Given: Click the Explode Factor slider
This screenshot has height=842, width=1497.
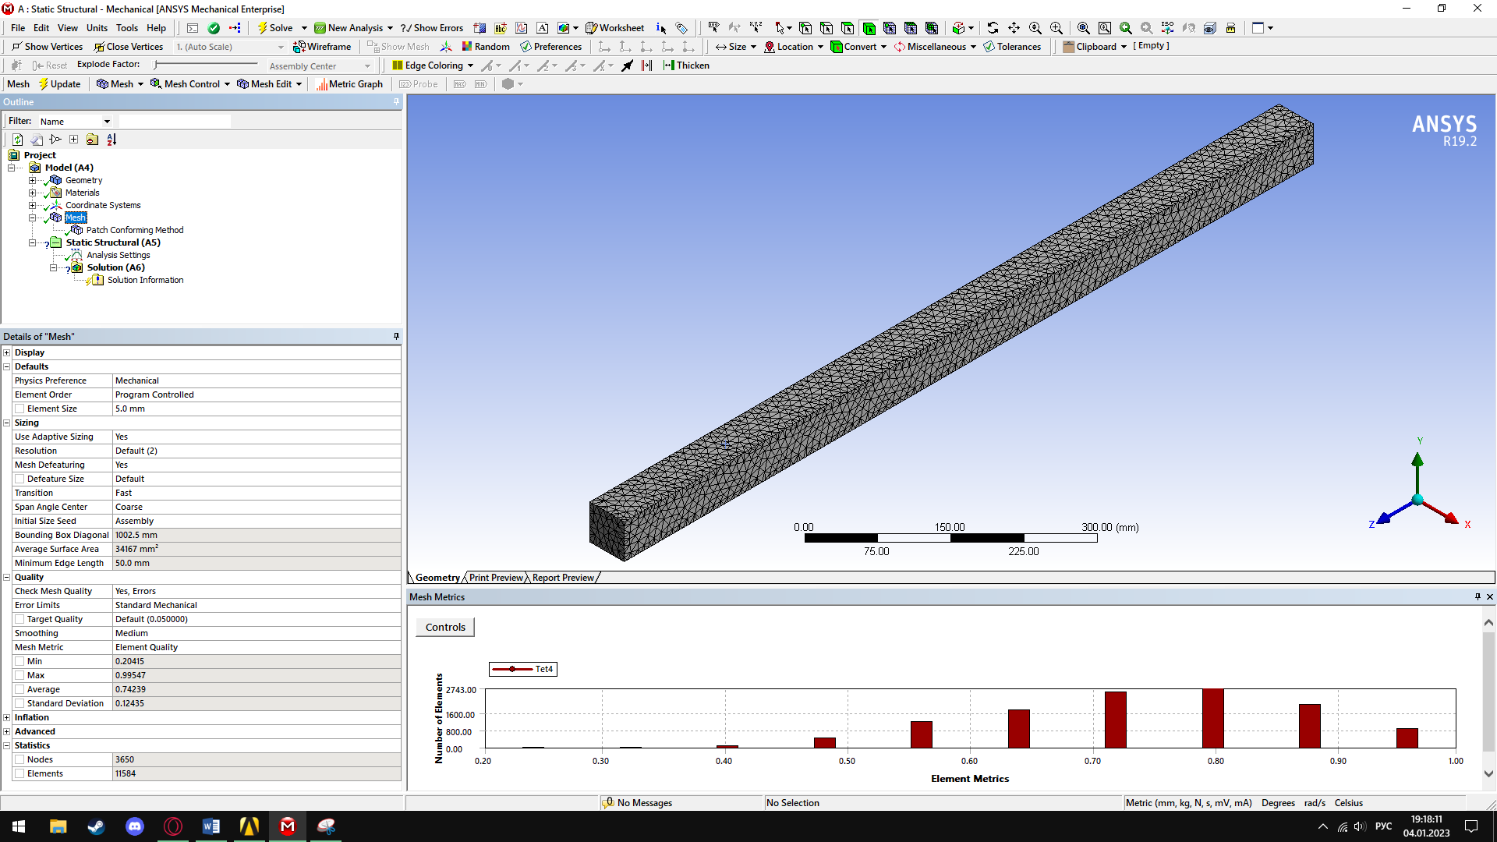Looking at the screenshot, I should (x=207, y=65).
